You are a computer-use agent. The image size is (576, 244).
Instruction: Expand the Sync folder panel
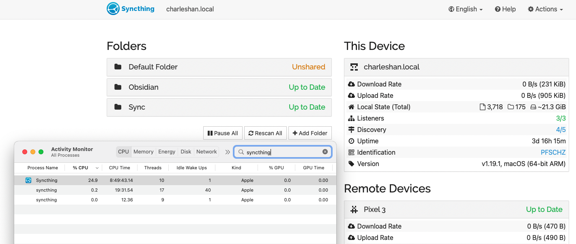tap(219, 107)
